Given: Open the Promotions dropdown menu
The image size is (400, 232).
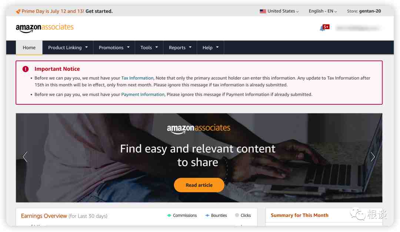Looking at the screenshot, I should pyautogui.click(x=114, y=48).
